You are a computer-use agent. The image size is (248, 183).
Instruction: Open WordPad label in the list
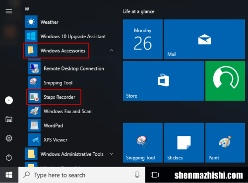(53, 125)
